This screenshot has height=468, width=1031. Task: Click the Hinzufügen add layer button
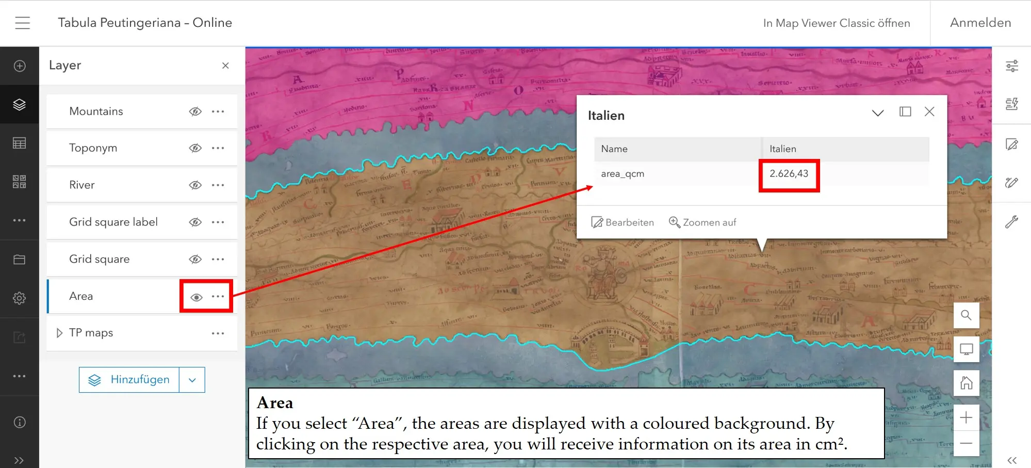click(129, 380)
